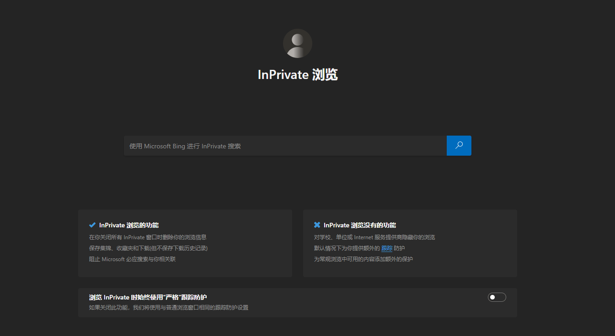Click the InPrivate profile avatar icon
This screenshot has width=615, height=336.
click(297, 43)
